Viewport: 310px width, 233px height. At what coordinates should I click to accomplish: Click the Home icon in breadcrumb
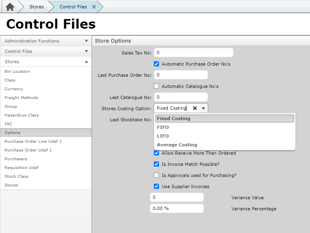tap(10, 7)
